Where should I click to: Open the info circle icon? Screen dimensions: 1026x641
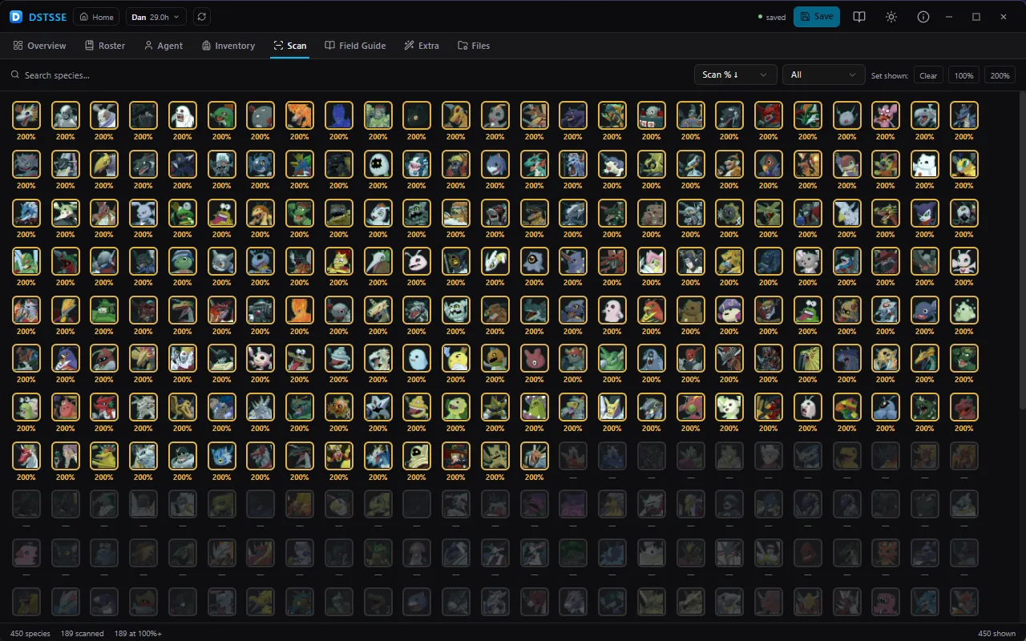[x=923, y=17]
